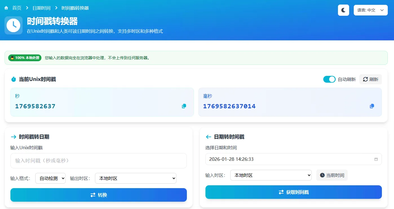Click the stopwatch icon next to 当前Unix时间戳

click(13, 79)
